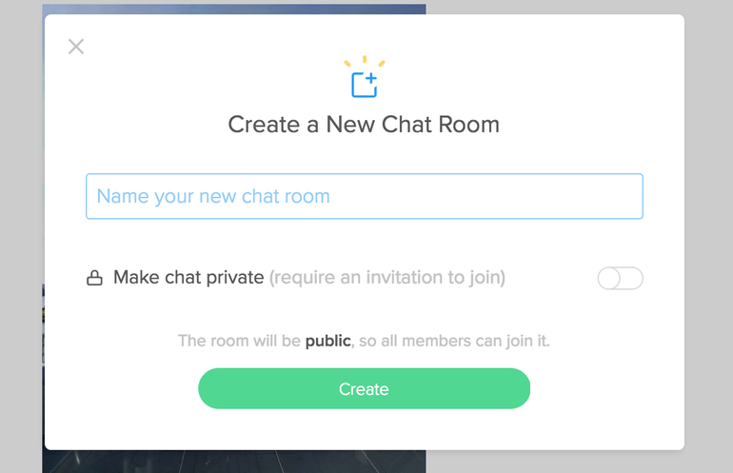
Task: Dismiss the dialog via the X icon
Action: (76, 47)
